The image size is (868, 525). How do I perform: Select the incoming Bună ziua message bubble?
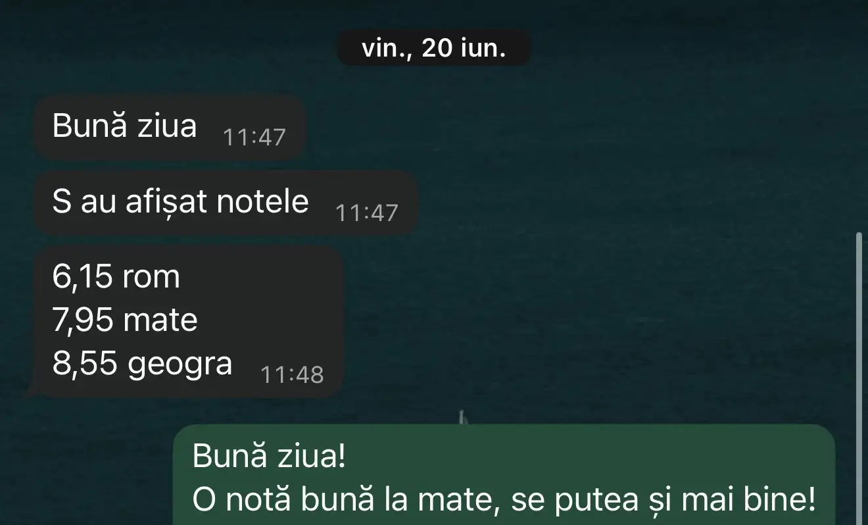tap(170, 128)
